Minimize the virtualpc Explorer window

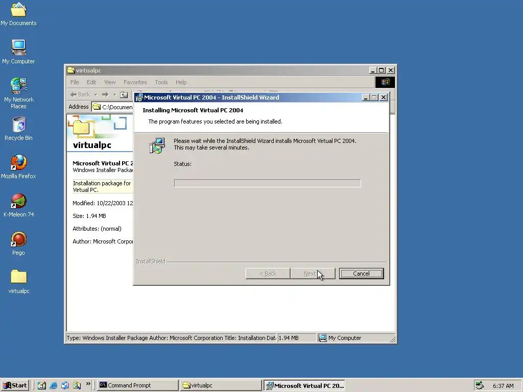pos(373,70)
